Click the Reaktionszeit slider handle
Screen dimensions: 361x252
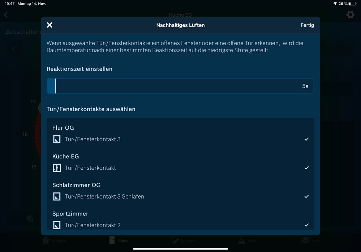[55, 86]
